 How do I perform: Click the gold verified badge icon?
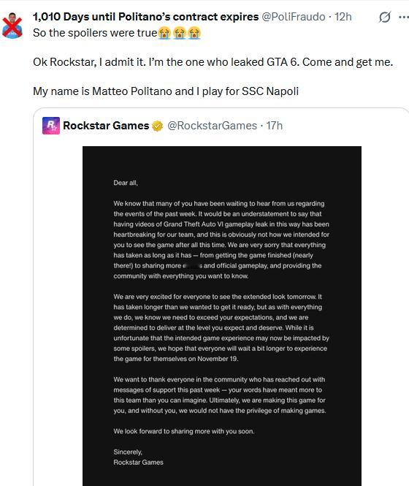(x=158, y=126)
